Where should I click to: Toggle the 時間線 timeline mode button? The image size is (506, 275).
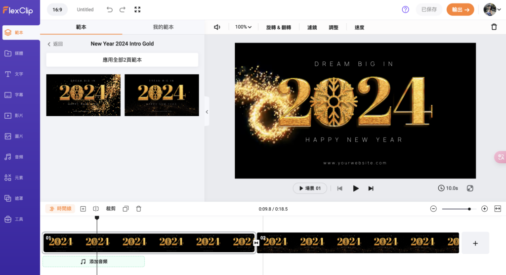60,209
